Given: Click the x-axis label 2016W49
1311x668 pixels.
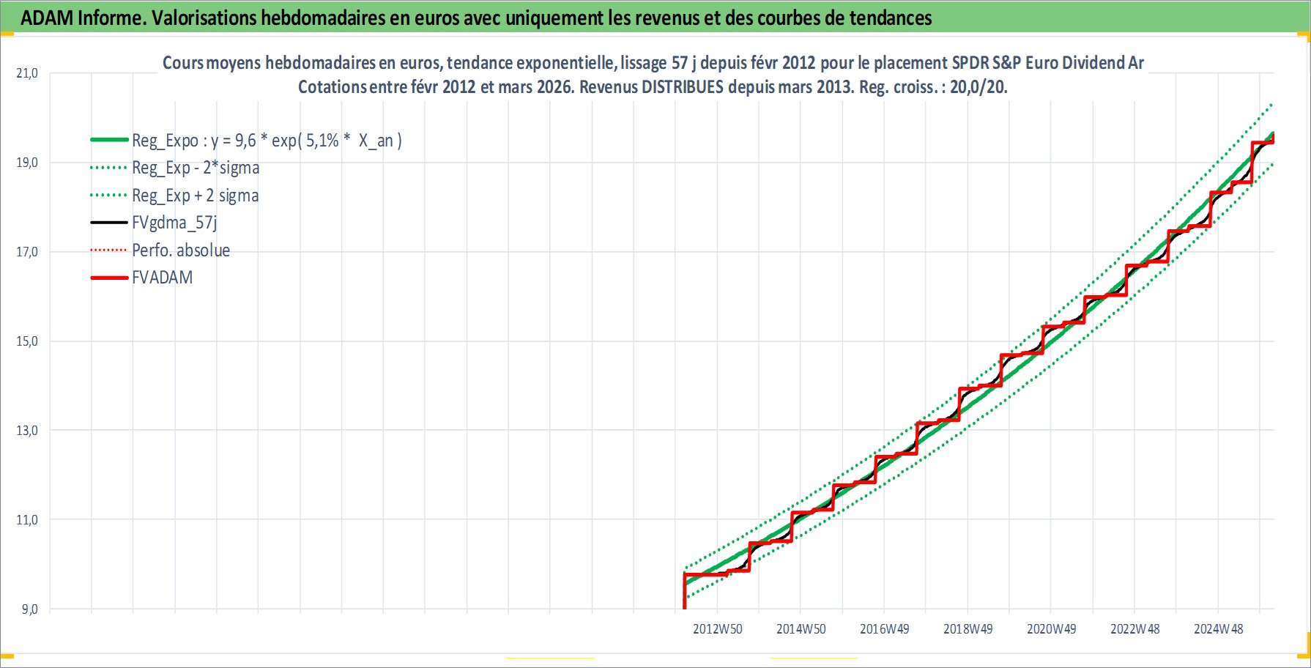Looking at the screenshot, I should point(885,629).
